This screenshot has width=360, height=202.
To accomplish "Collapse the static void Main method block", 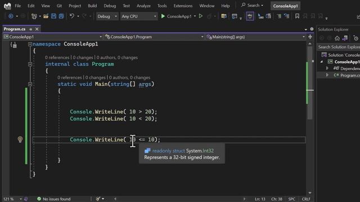I will coord(30,84).
